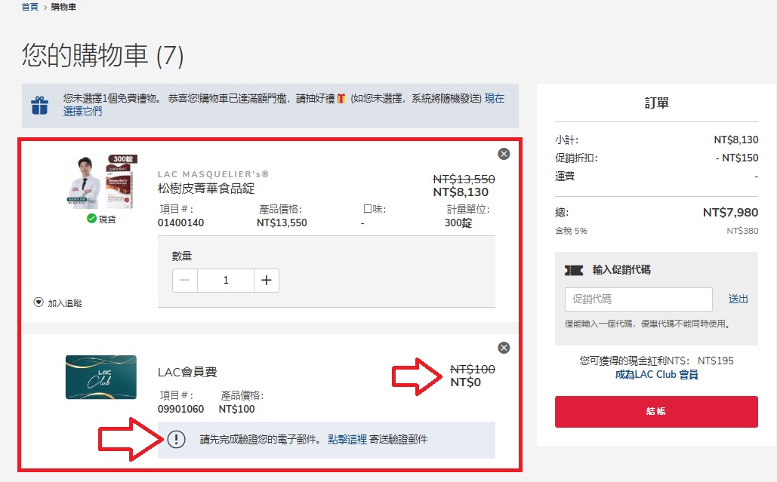Open the 松樹皮菁華食品錠 product image
The width and height of the screenshot is (777, 482).
click(102, 182)
